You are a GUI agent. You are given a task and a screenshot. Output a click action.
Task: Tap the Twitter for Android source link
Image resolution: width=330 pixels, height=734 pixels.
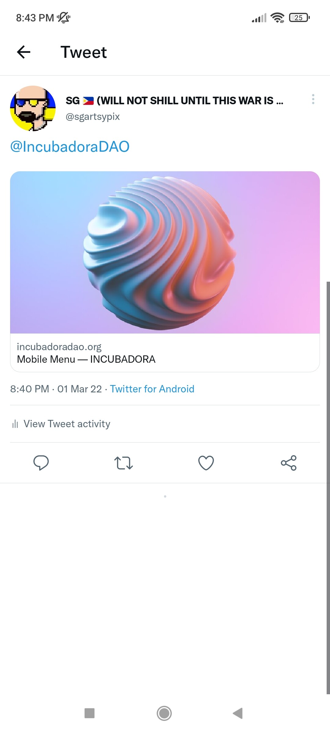tap(152, 389)
